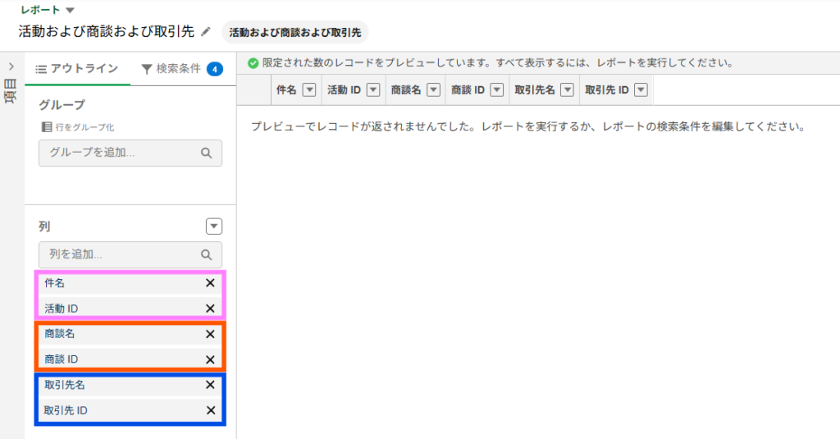Remove the 取引先名 column with X
Viewport: 840px width, 439px height.
(210, 385)
